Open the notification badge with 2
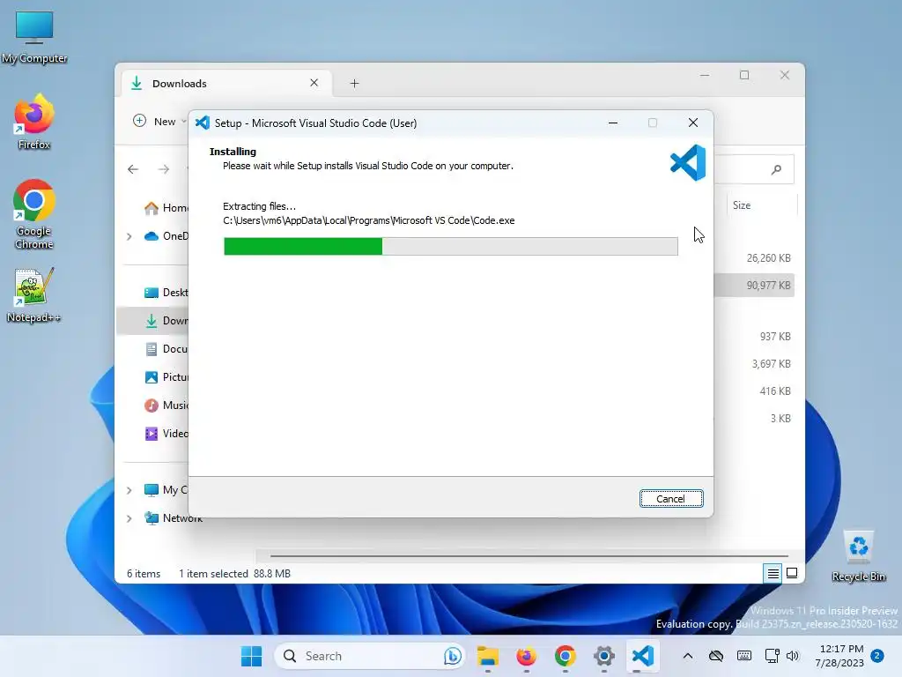The width and height of the screenshot is (902, 677). (877, 656)
